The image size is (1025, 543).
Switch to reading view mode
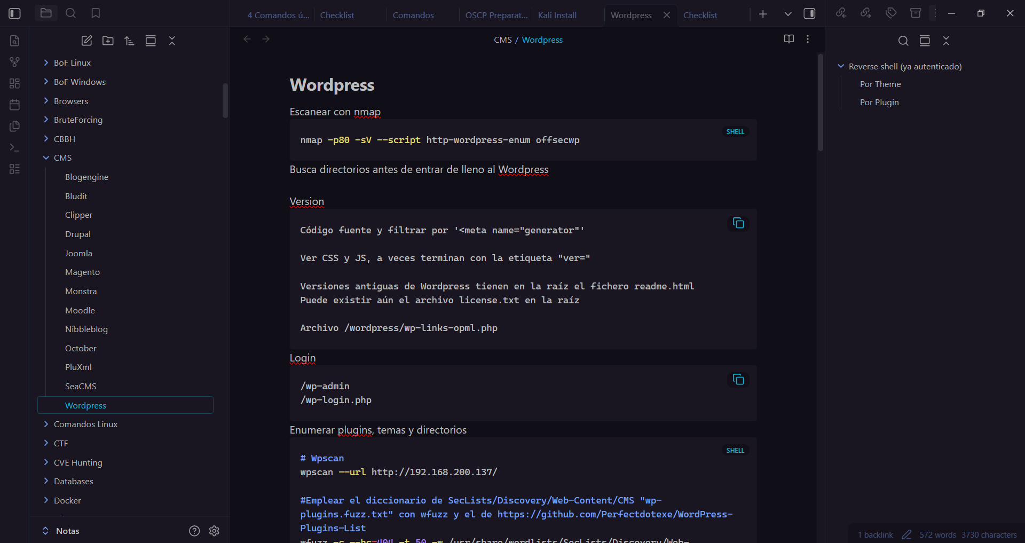pyautogui.click(x=789, y=39)
